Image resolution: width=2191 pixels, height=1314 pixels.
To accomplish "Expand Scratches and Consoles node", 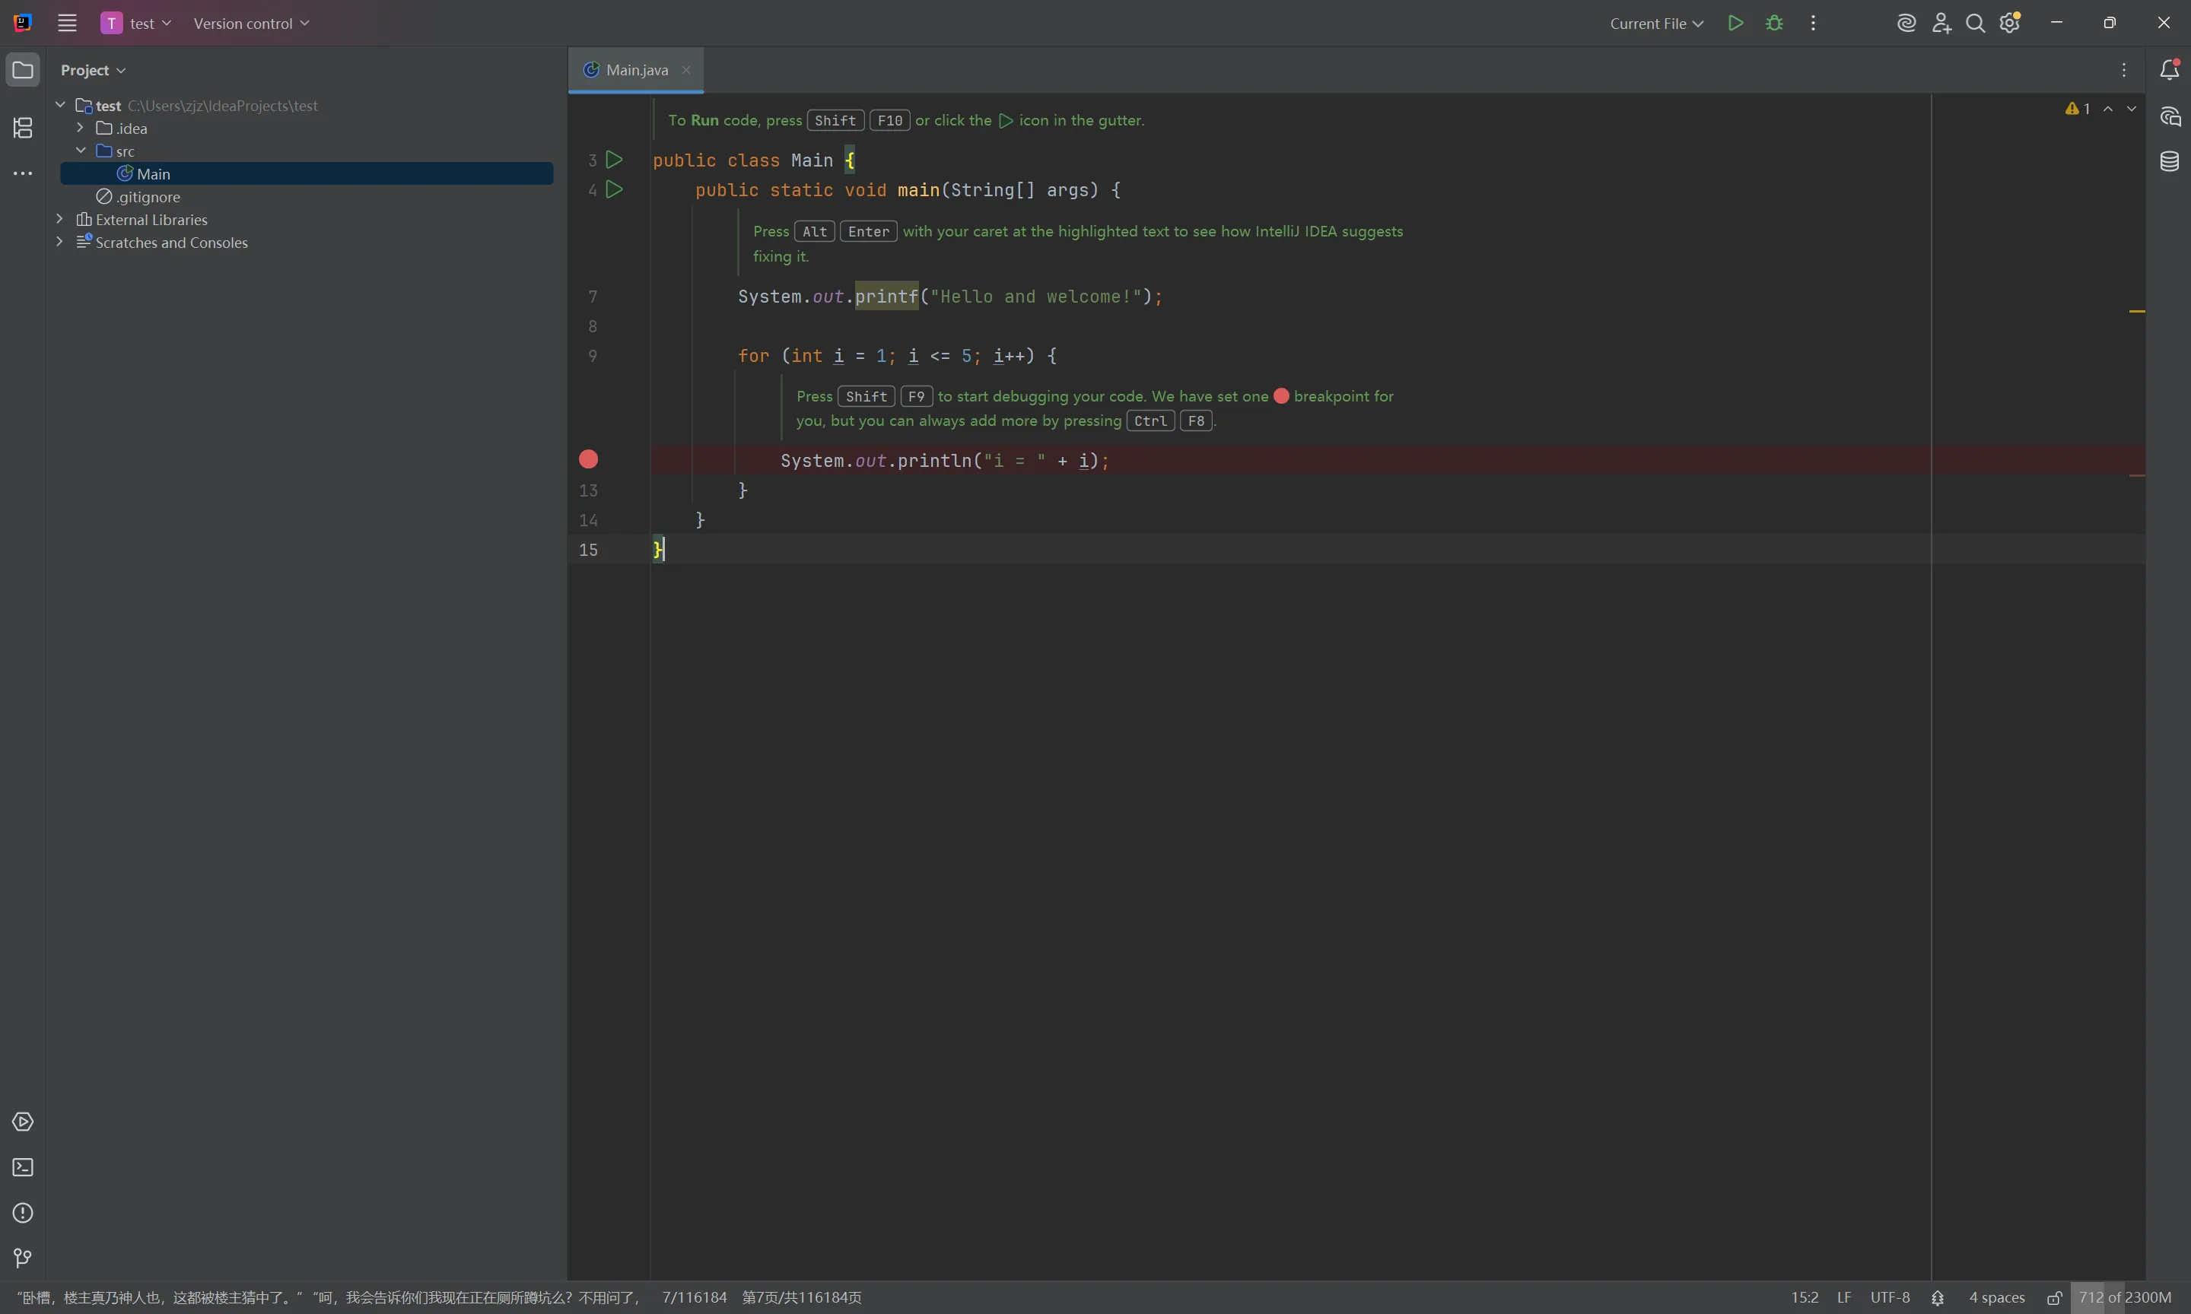I will click(59, 242).
